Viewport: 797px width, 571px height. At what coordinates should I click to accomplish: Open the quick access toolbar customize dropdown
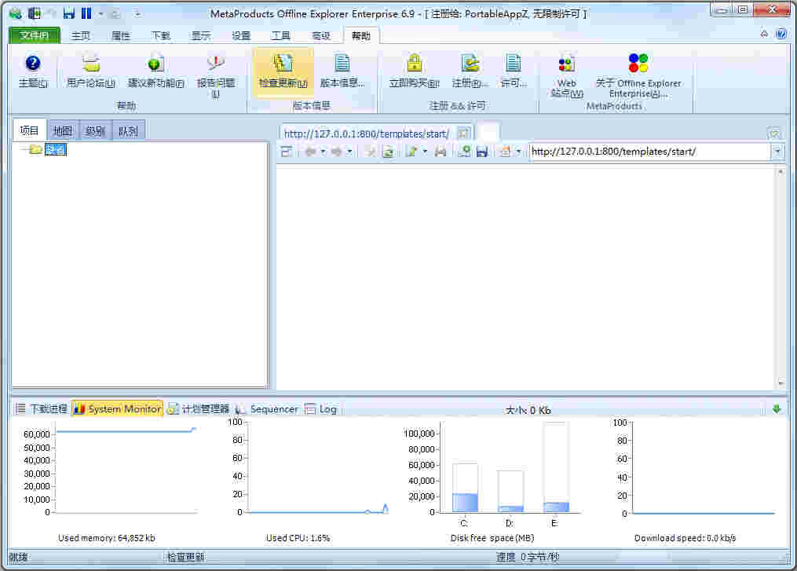[138, 13]
